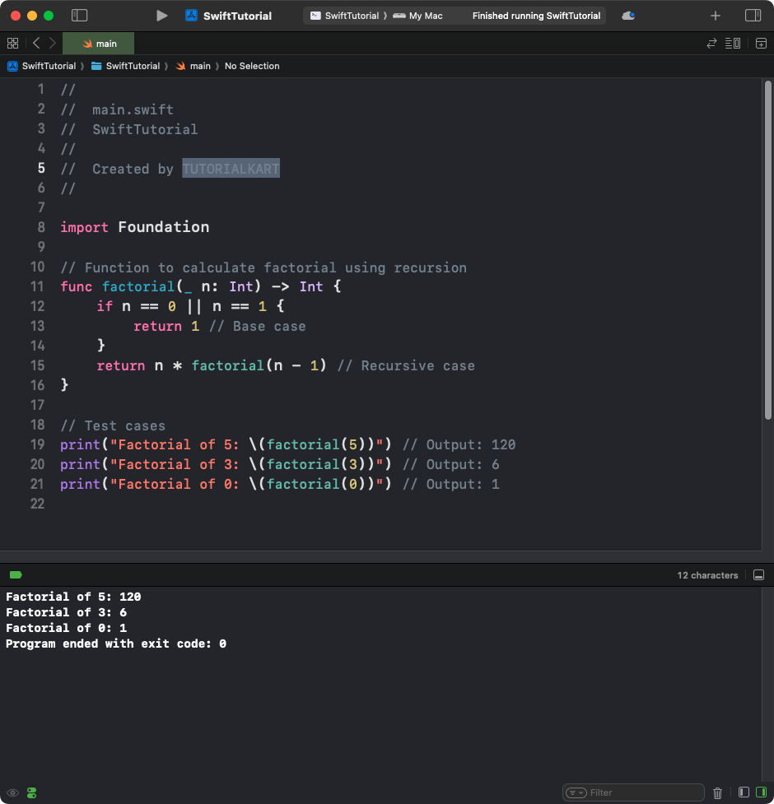
Task: Select the My Mac run destination
Action: pos(418,16)
